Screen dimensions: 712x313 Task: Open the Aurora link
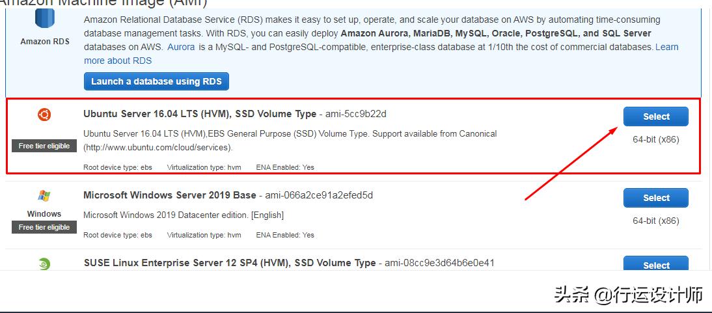click(x=181, y=47)
